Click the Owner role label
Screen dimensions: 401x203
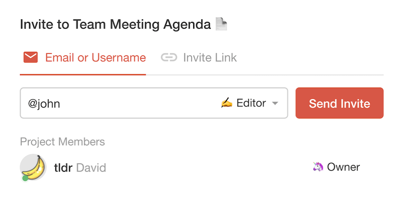tap(343, 167)
